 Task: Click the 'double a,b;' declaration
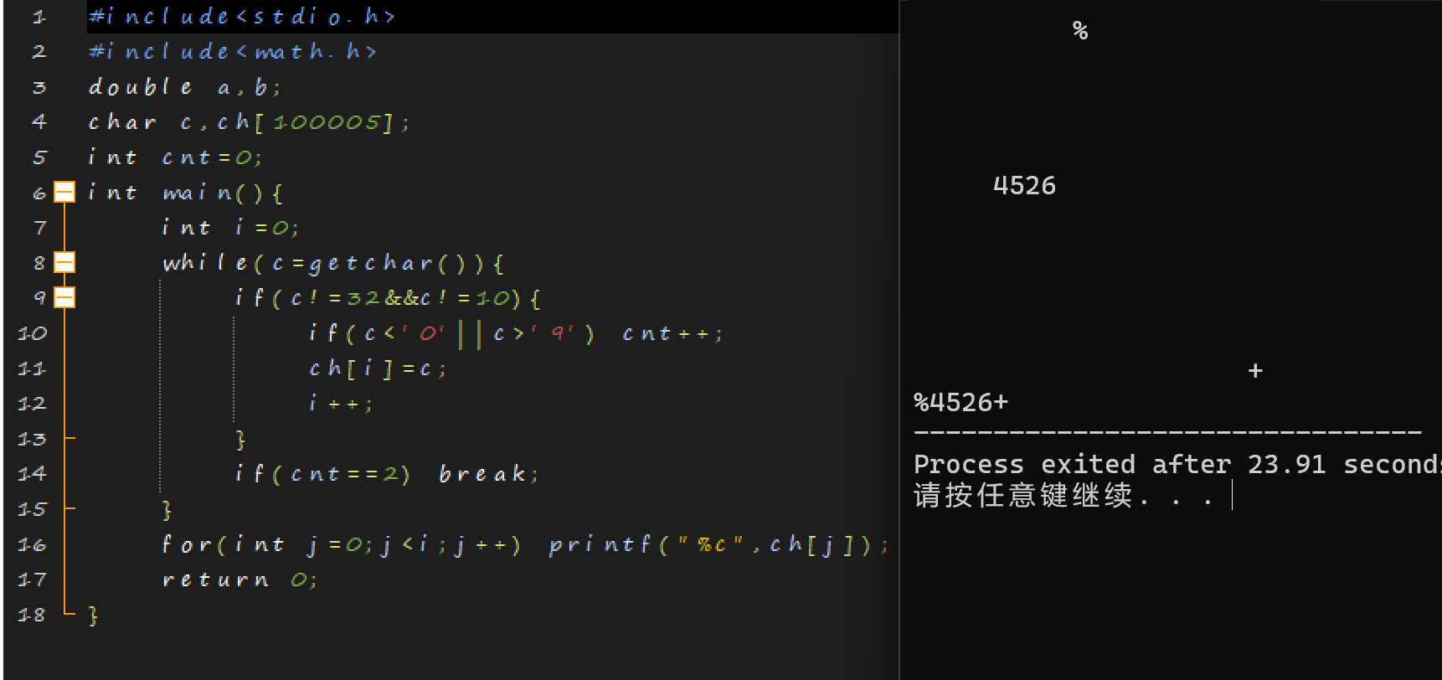click(x=185, y=87)
